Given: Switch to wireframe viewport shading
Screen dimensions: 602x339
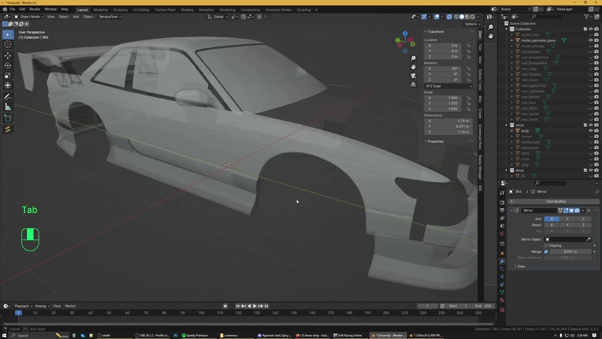Looking at the screenshot, I should [456, 16].
